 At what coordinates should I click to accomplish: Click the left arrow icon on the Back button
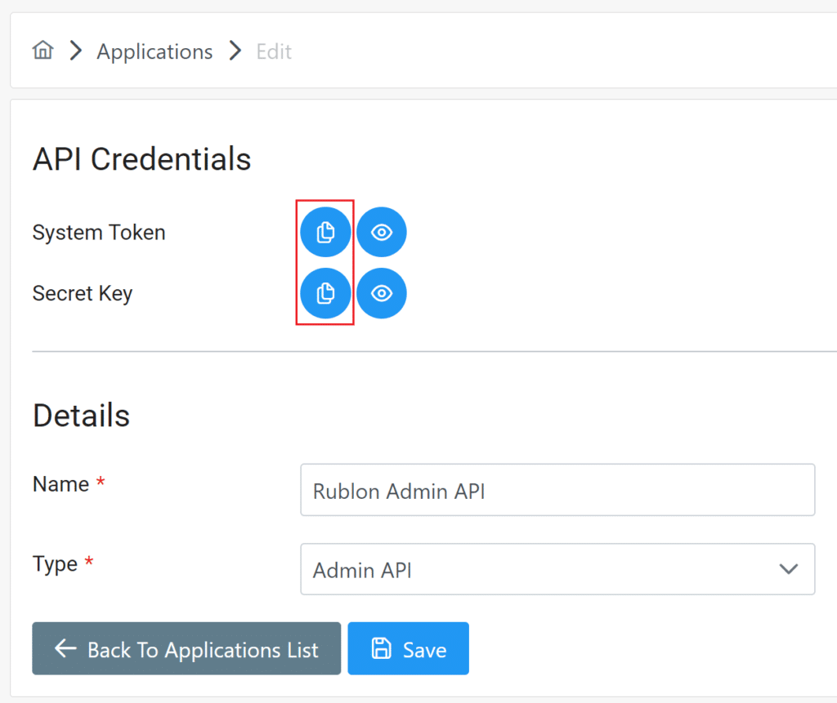click(x=65, y=649)
